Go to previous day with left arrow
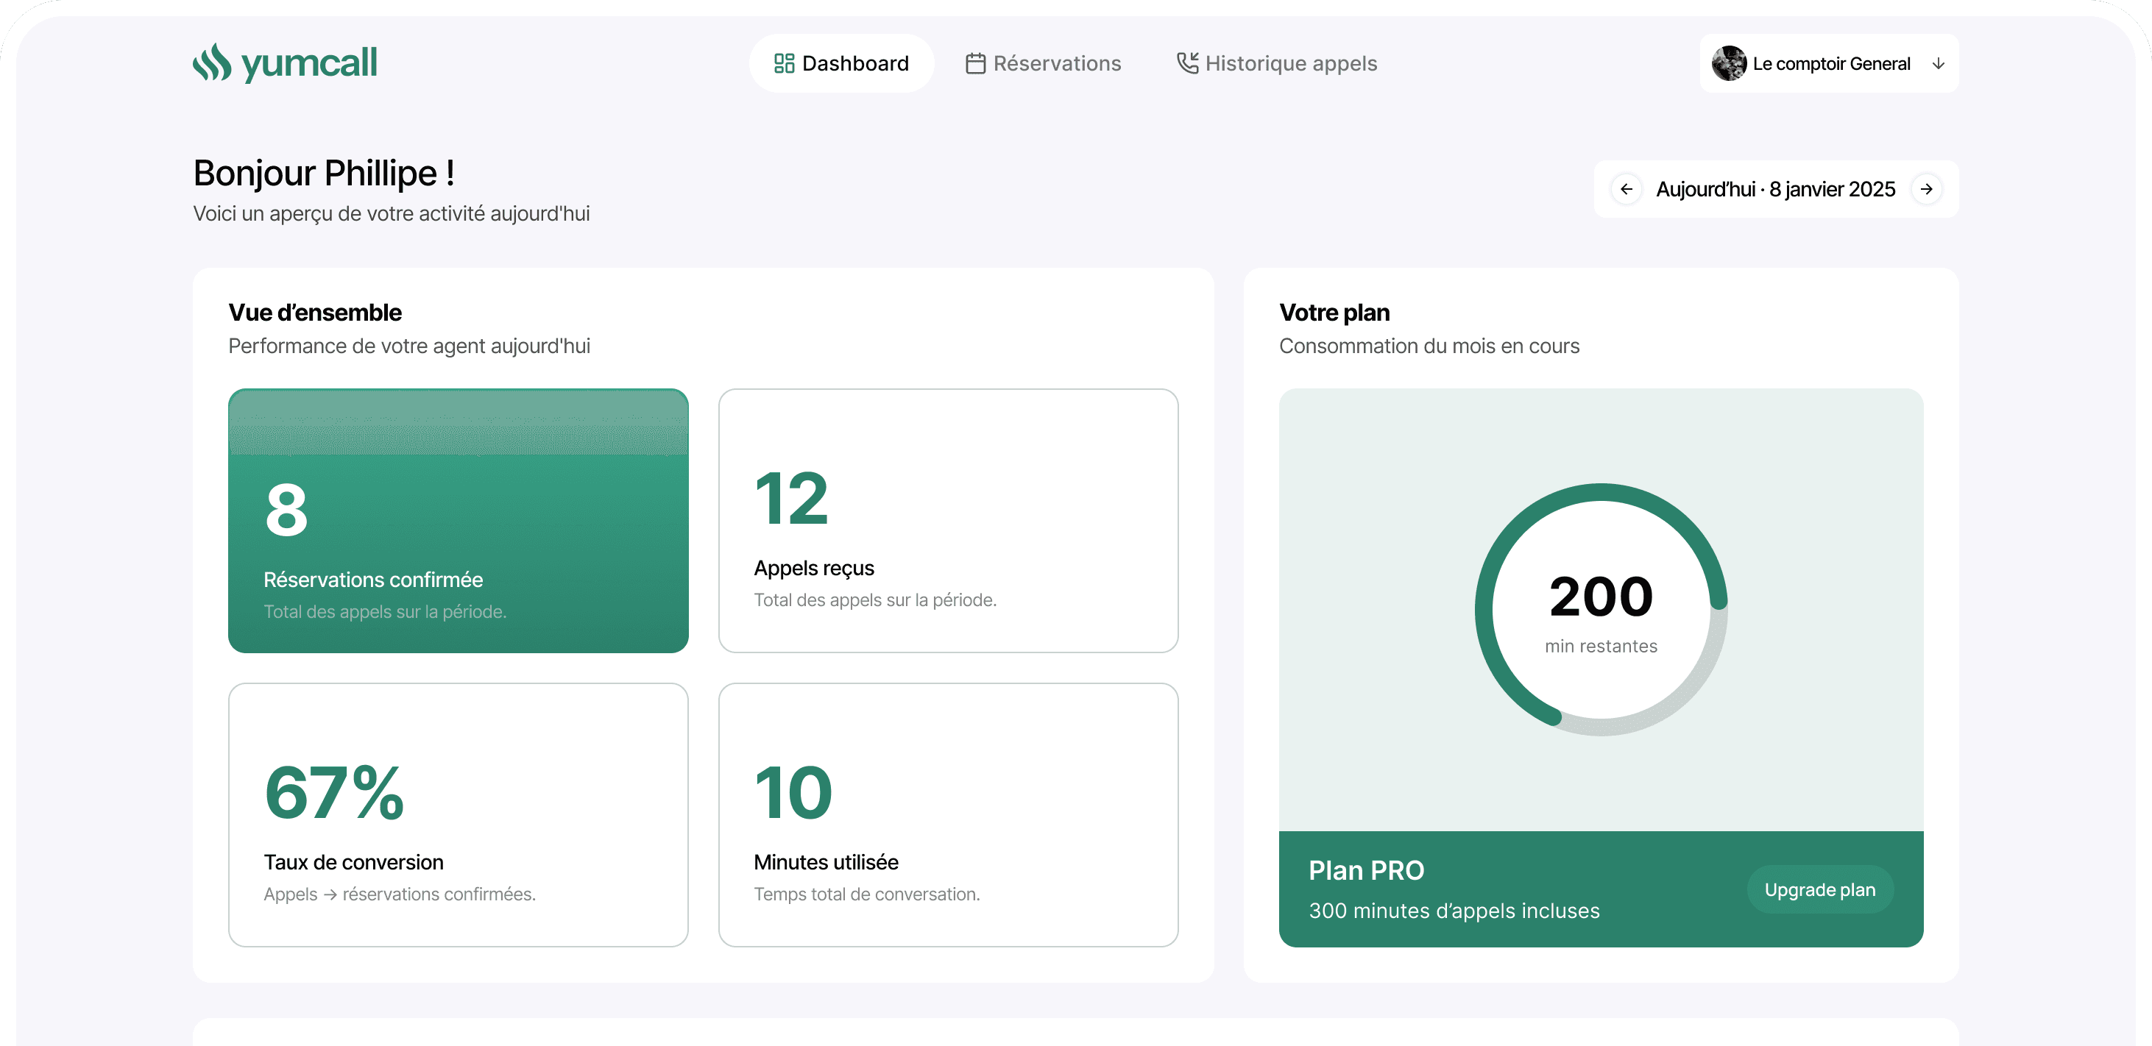Image resolution: width=2152 pixels, height=1046 pixels. (1626, 190)
